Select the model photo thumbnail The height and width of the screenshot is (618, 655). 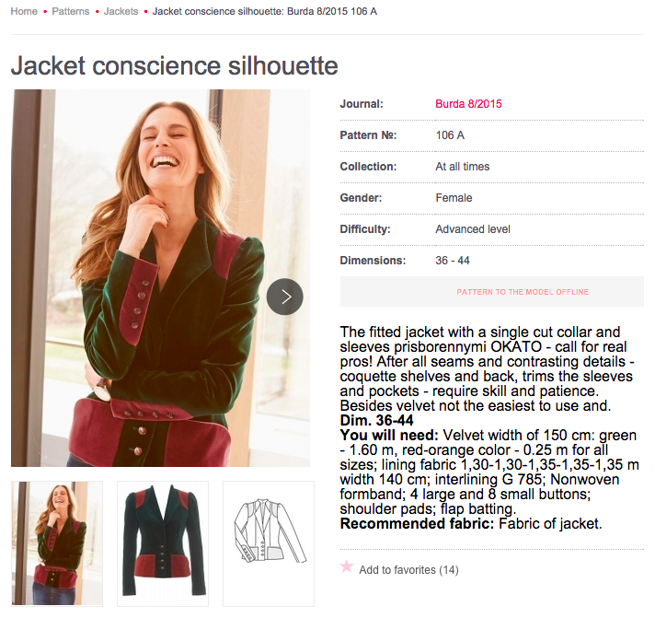[x=57, y=543]
